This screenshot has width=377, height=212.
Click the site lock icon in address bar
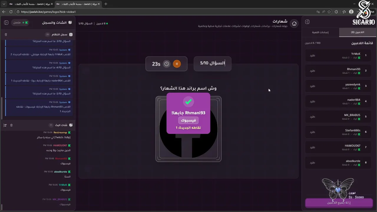coord(18,12)
